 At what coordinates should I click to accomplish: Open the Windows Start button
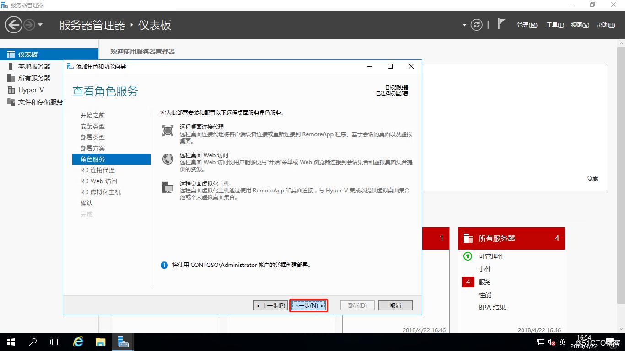11,342
